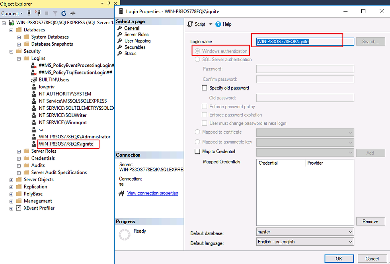Click the wrench icon beside Securables

pos(120,47)
